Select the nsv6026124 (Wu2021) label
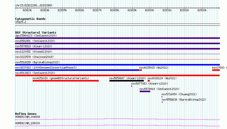227x129 pixels. click(x=162, y=78)
